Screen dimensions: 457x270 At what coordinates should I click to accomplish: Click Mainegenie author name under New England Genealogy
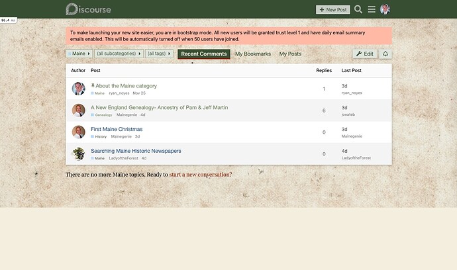pos(127,114)
